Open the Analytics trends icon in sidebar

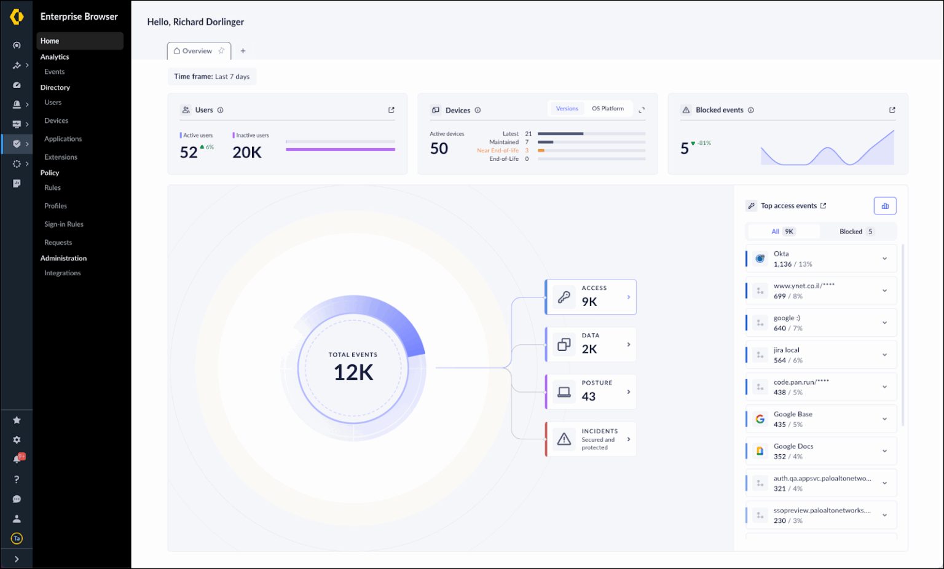point(17,65)
